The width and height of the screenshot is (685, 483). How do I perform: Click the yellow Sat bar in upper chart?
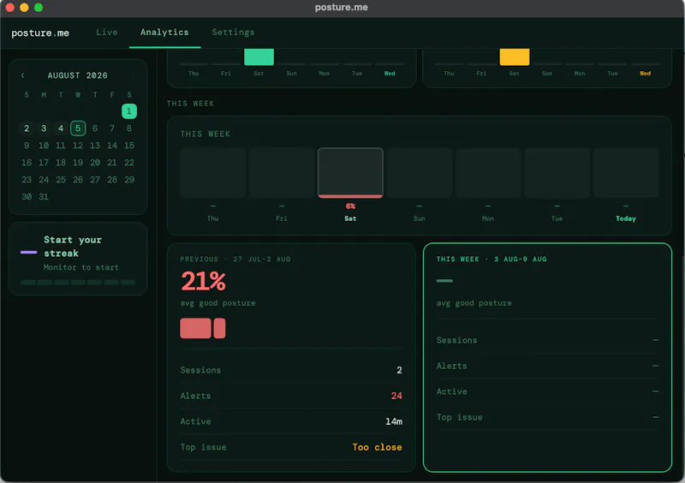[515, 57]
